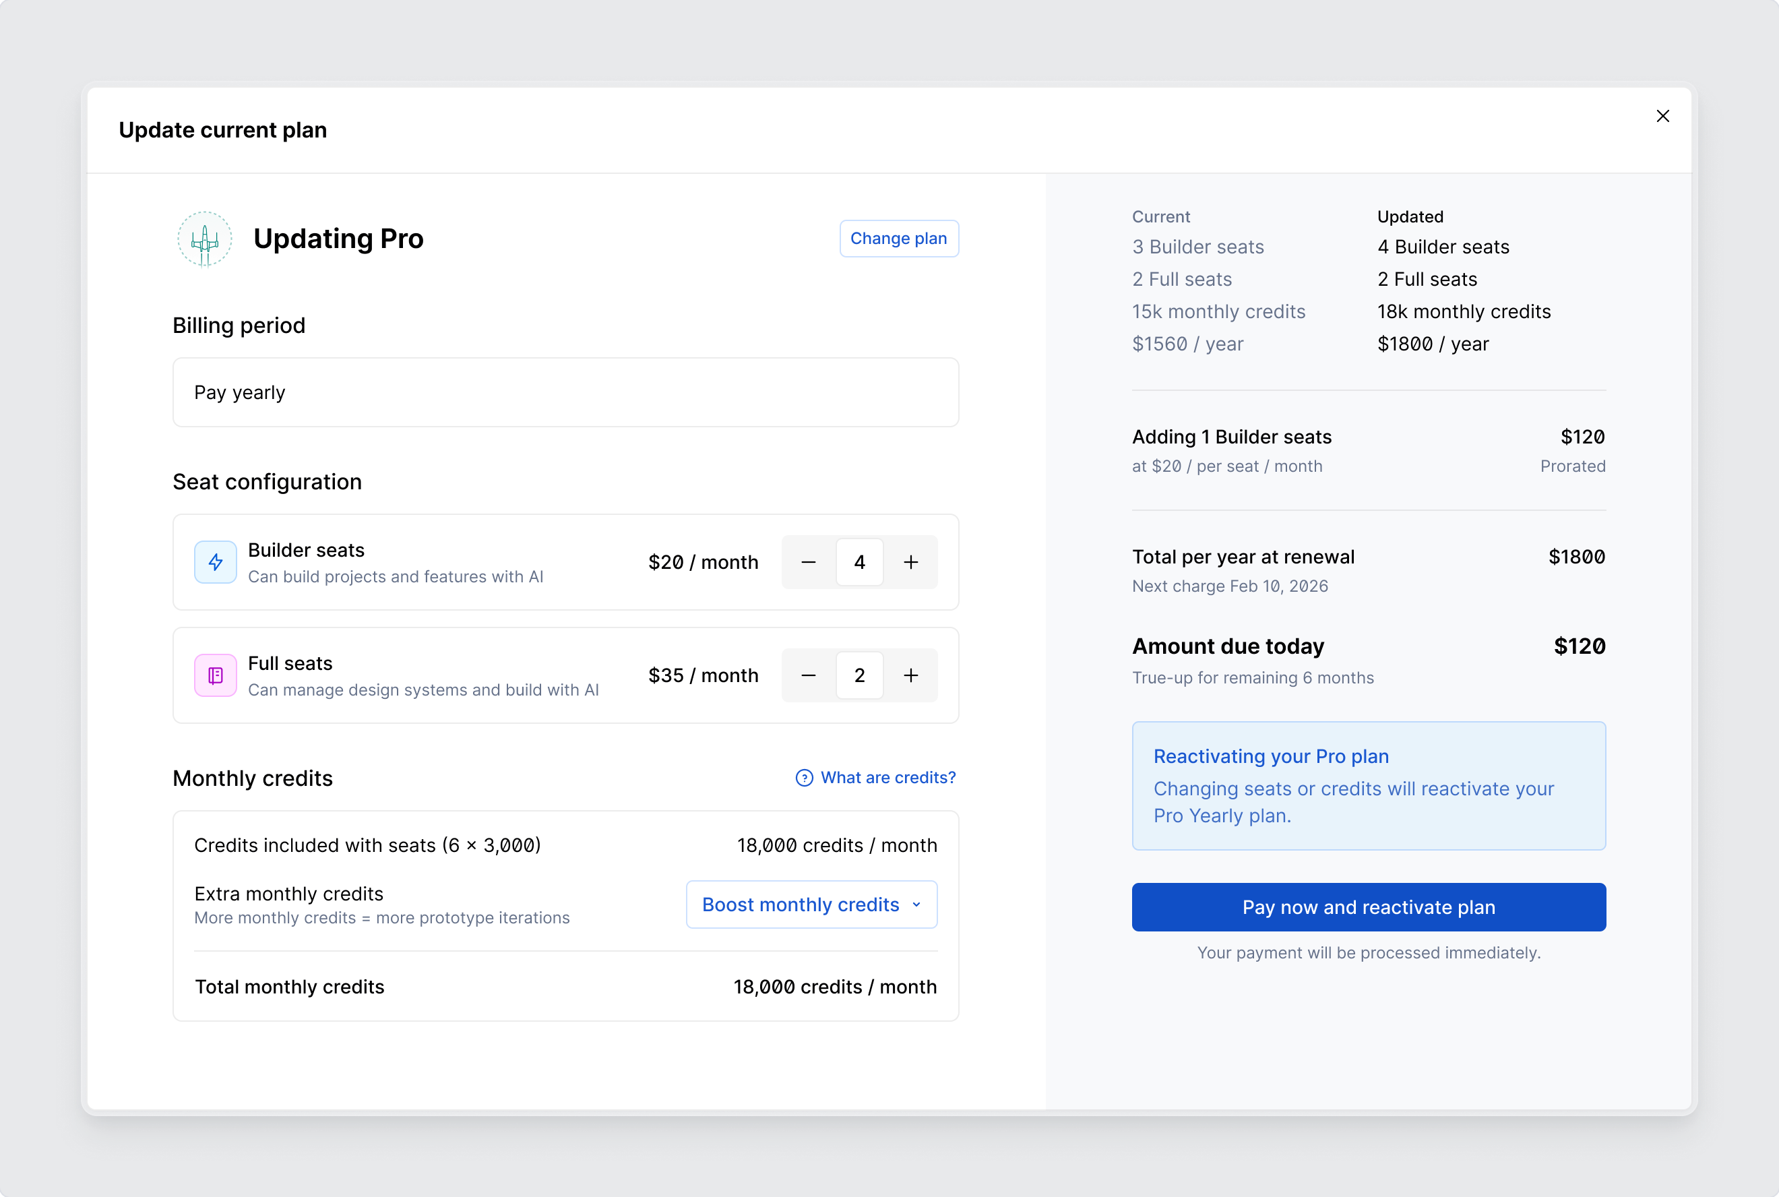This screenshot has width=1779, height=1197.
Task: Click chevron arrow on Boost monthly credits
Action: pos(916,904)
